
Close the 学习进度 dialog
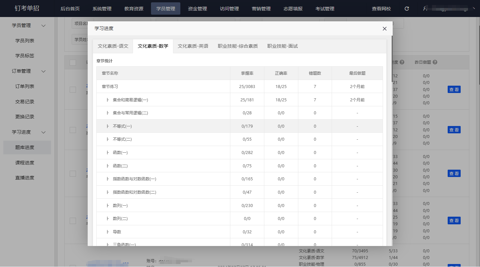click(x=384, y=29)
